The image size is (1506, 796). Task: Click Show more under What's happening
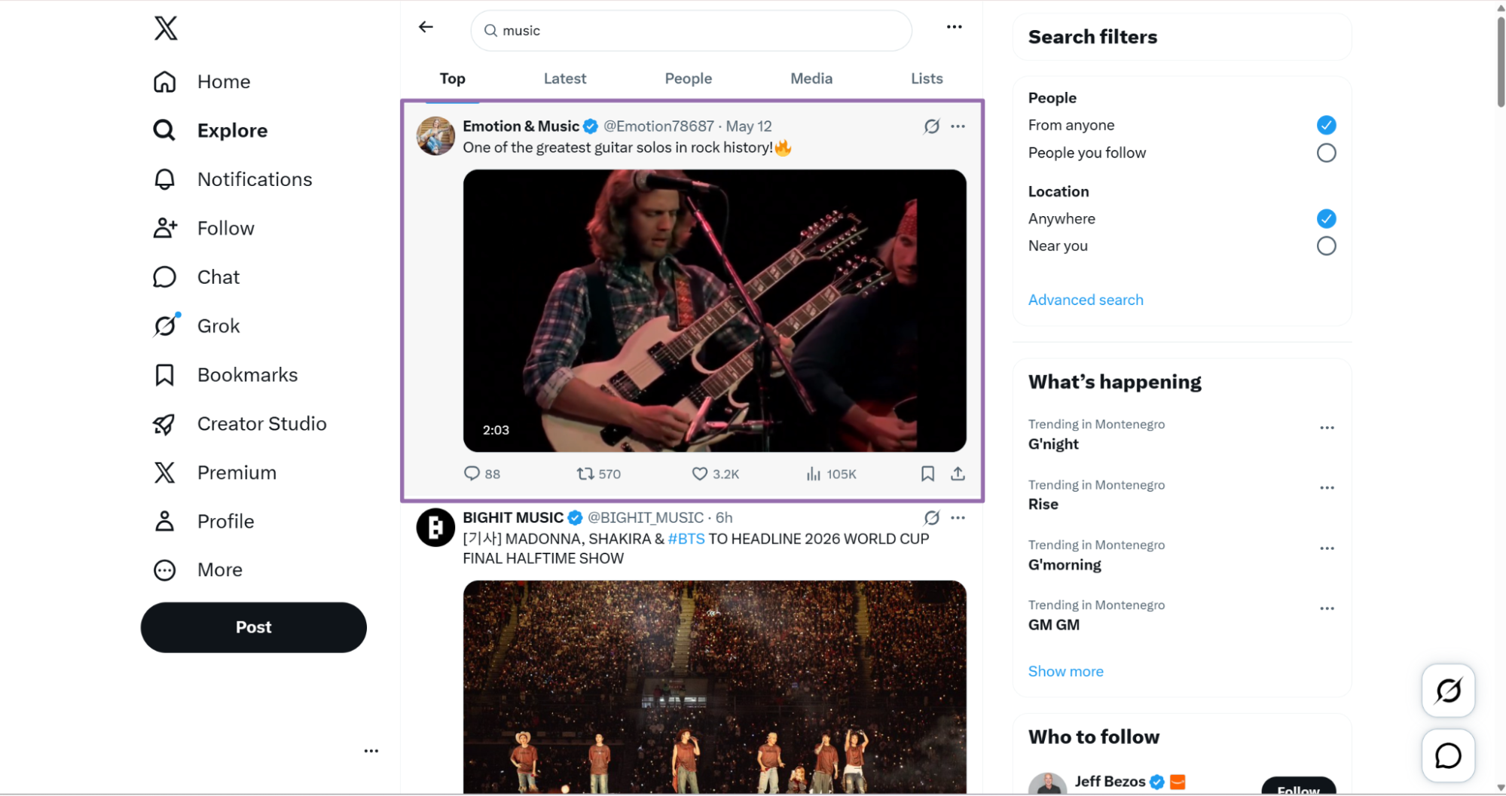[x=1065, y=671]
